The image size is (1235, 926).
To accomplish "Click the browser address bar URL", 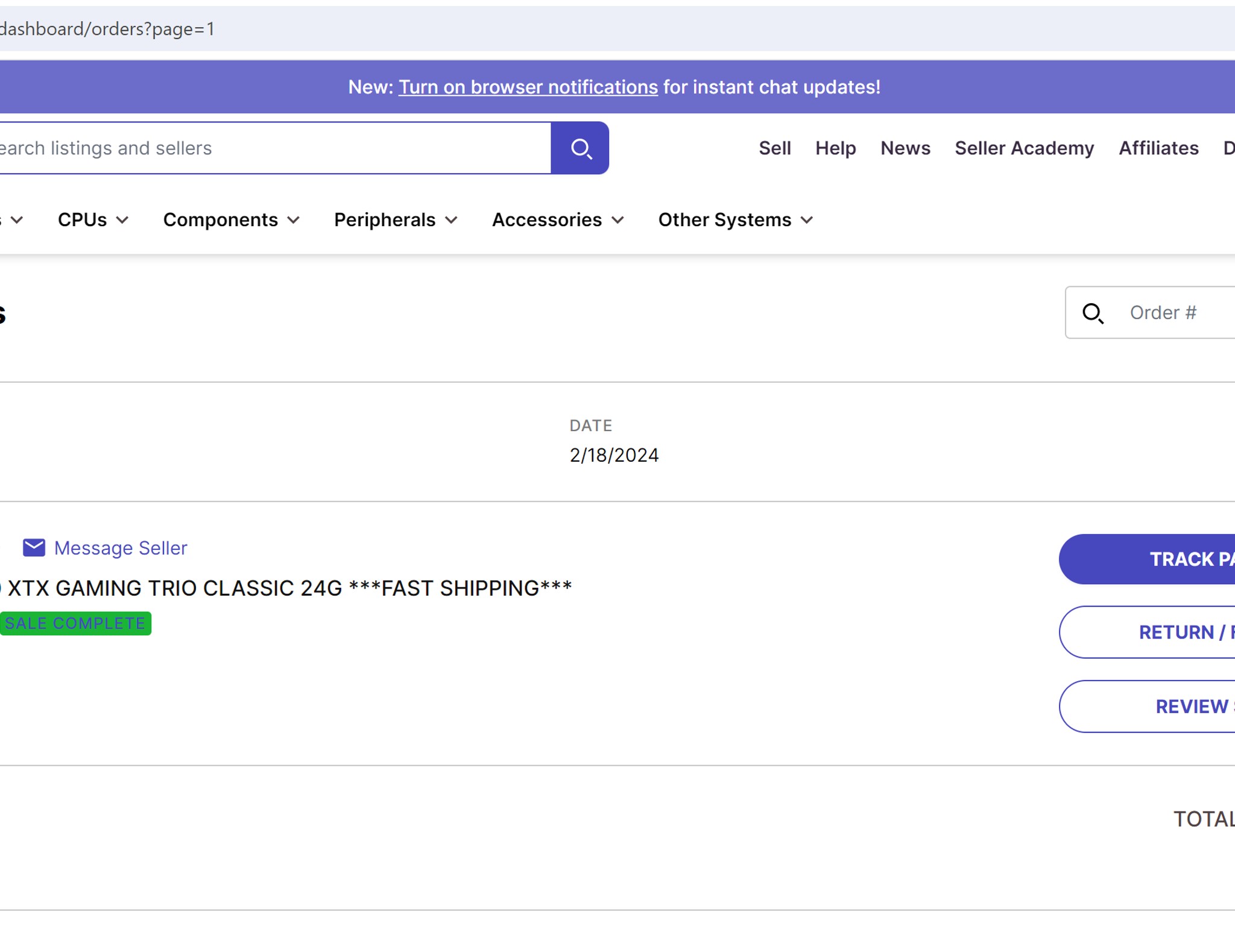I will pos(107,29).
